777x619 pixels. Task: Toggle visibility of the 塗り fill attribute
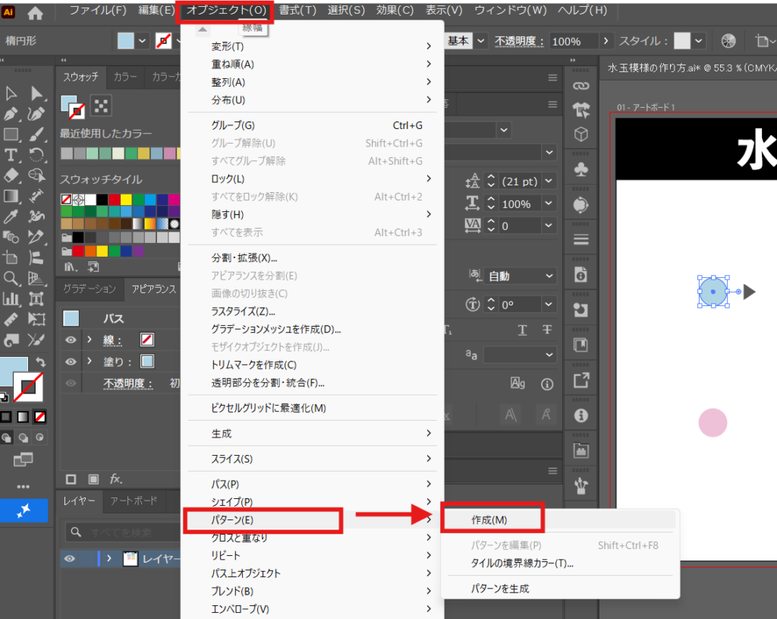click(x=71, y=362)
